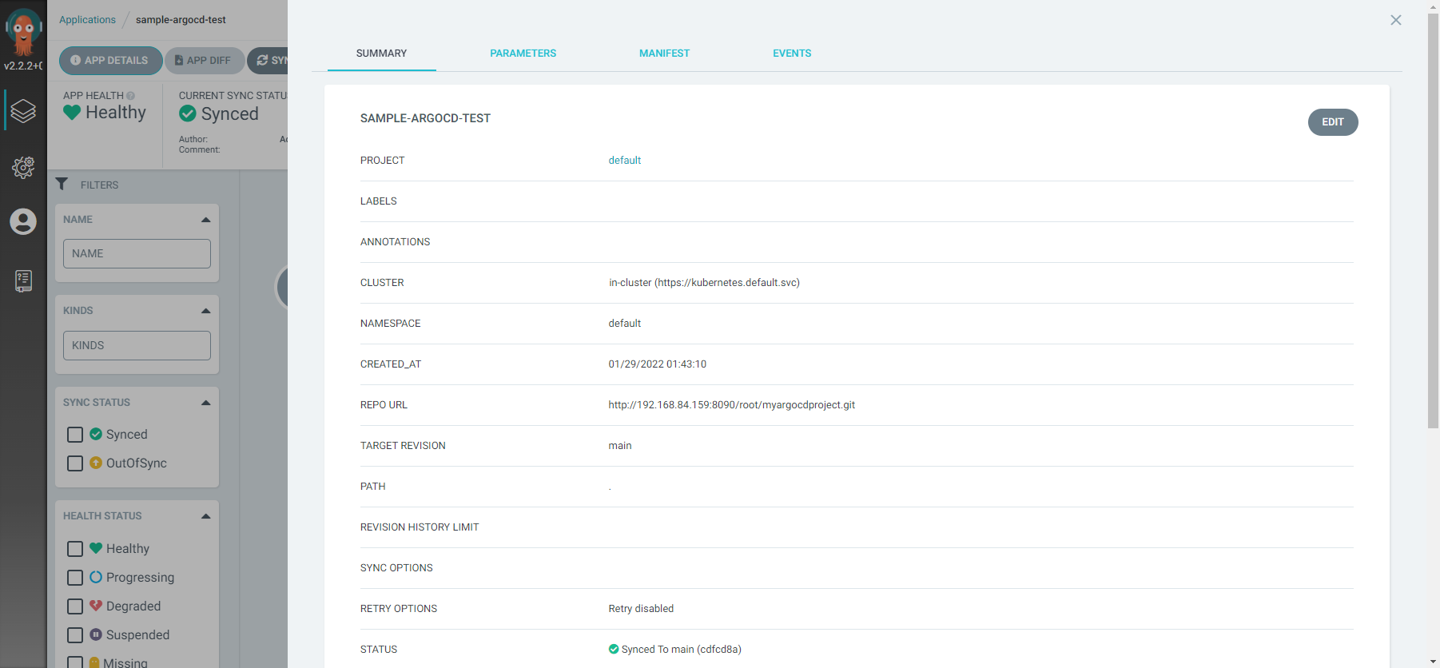Tick the OutOfSync filter checkbox

coord(75,463)
